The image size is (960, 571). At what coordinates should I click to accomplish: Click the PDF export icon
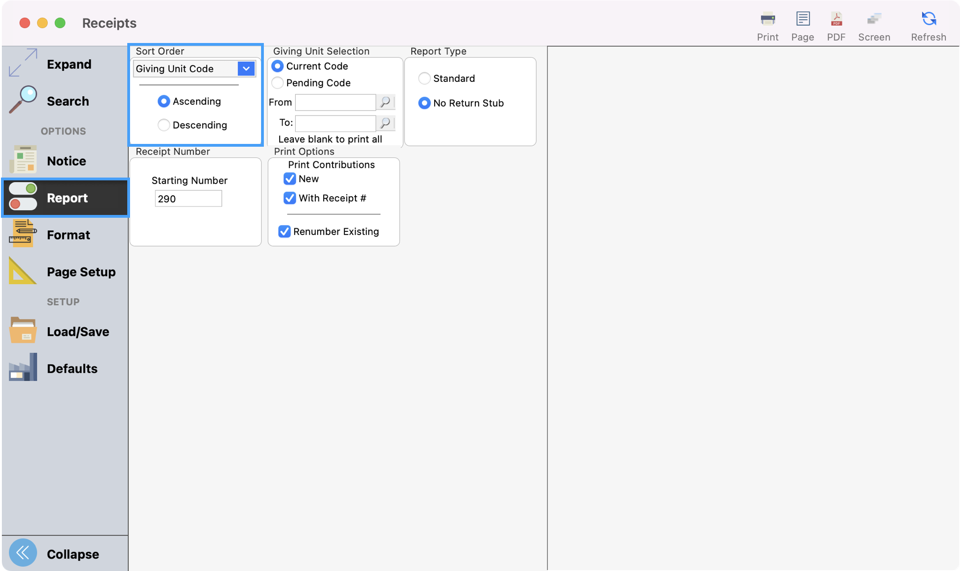coord(836,20)
